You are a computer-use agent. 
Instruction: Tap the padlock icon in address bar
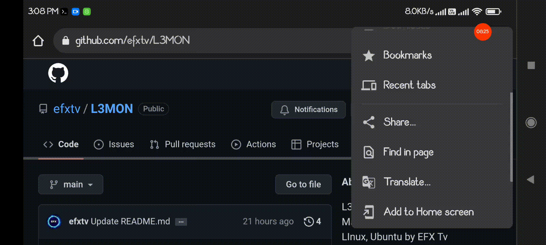point(66,41)
